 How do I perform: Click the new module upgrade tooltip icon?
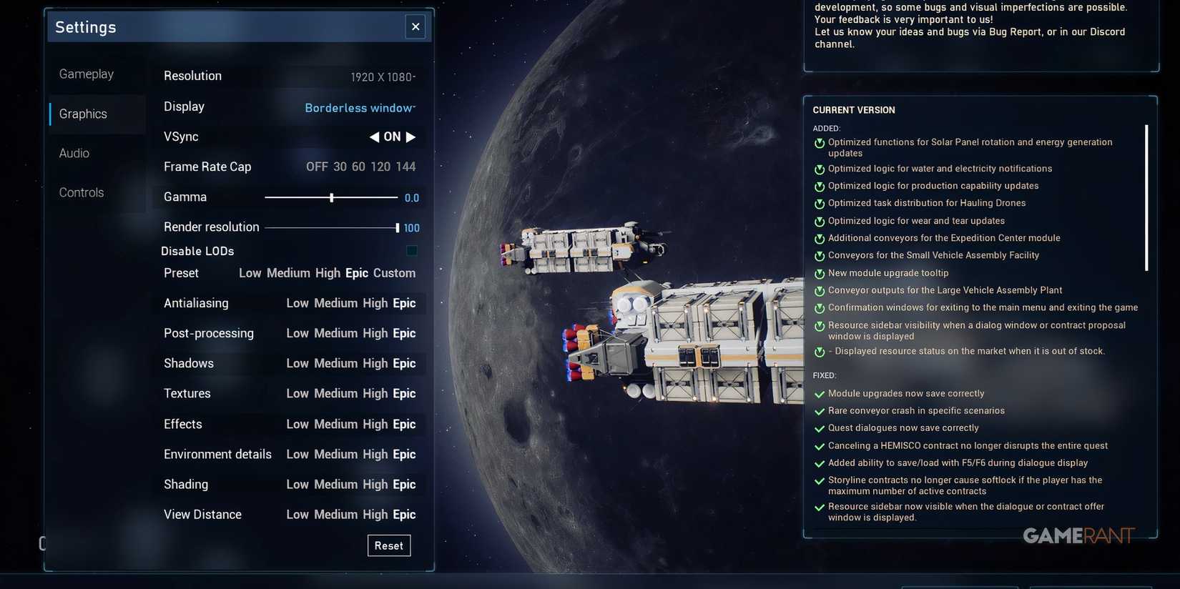pos(820,274)
